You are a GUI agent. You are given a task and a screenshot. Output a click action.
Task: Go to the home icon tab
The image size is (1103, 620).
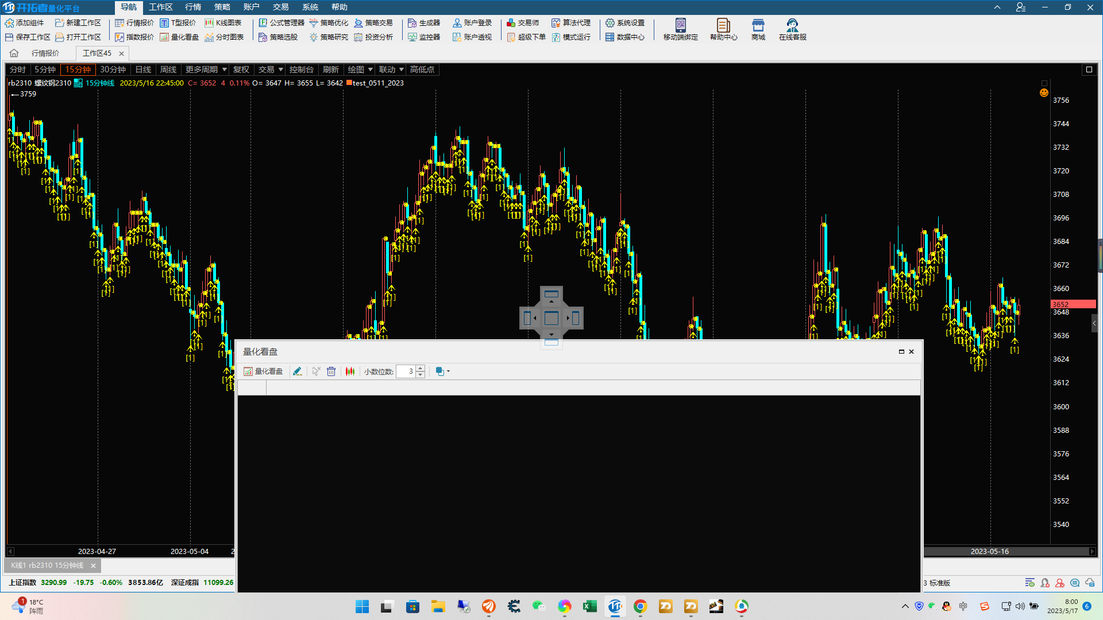14,53
